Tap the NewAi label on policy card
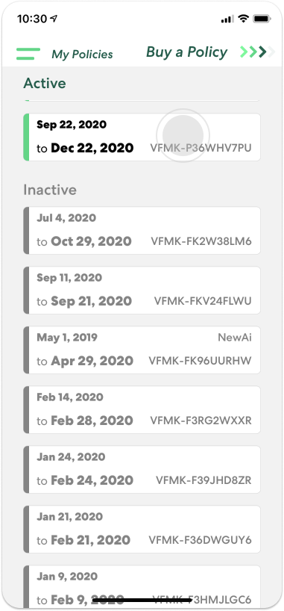The width and height of the screenshot is (284, 611). pos(235,337)
